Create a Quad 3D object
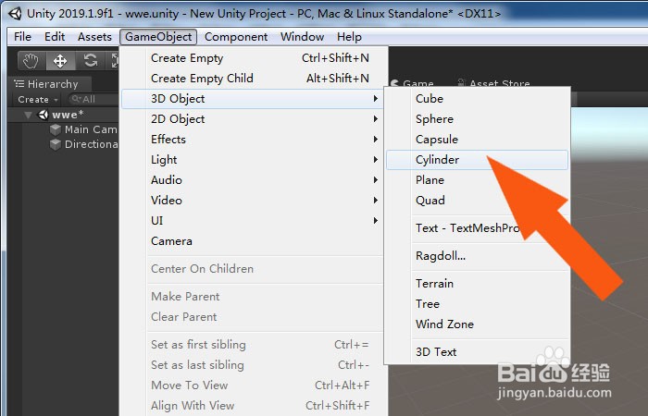Viewport: 648px width, 416px height. [x=477, y=201]
